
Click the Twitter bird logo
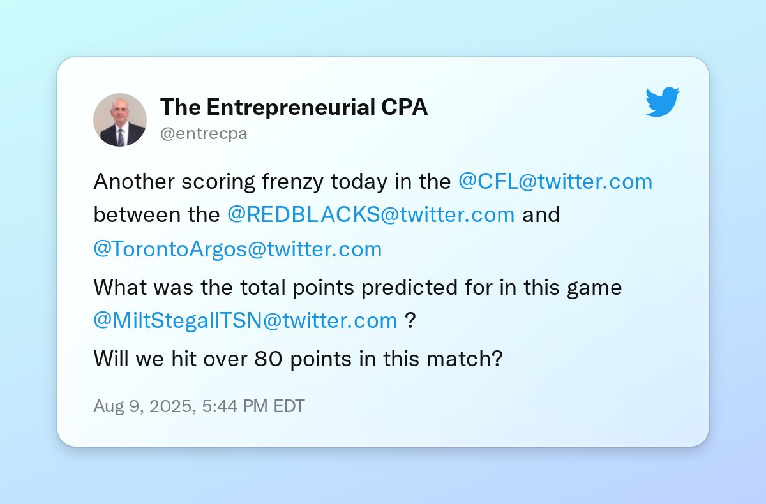662,102
